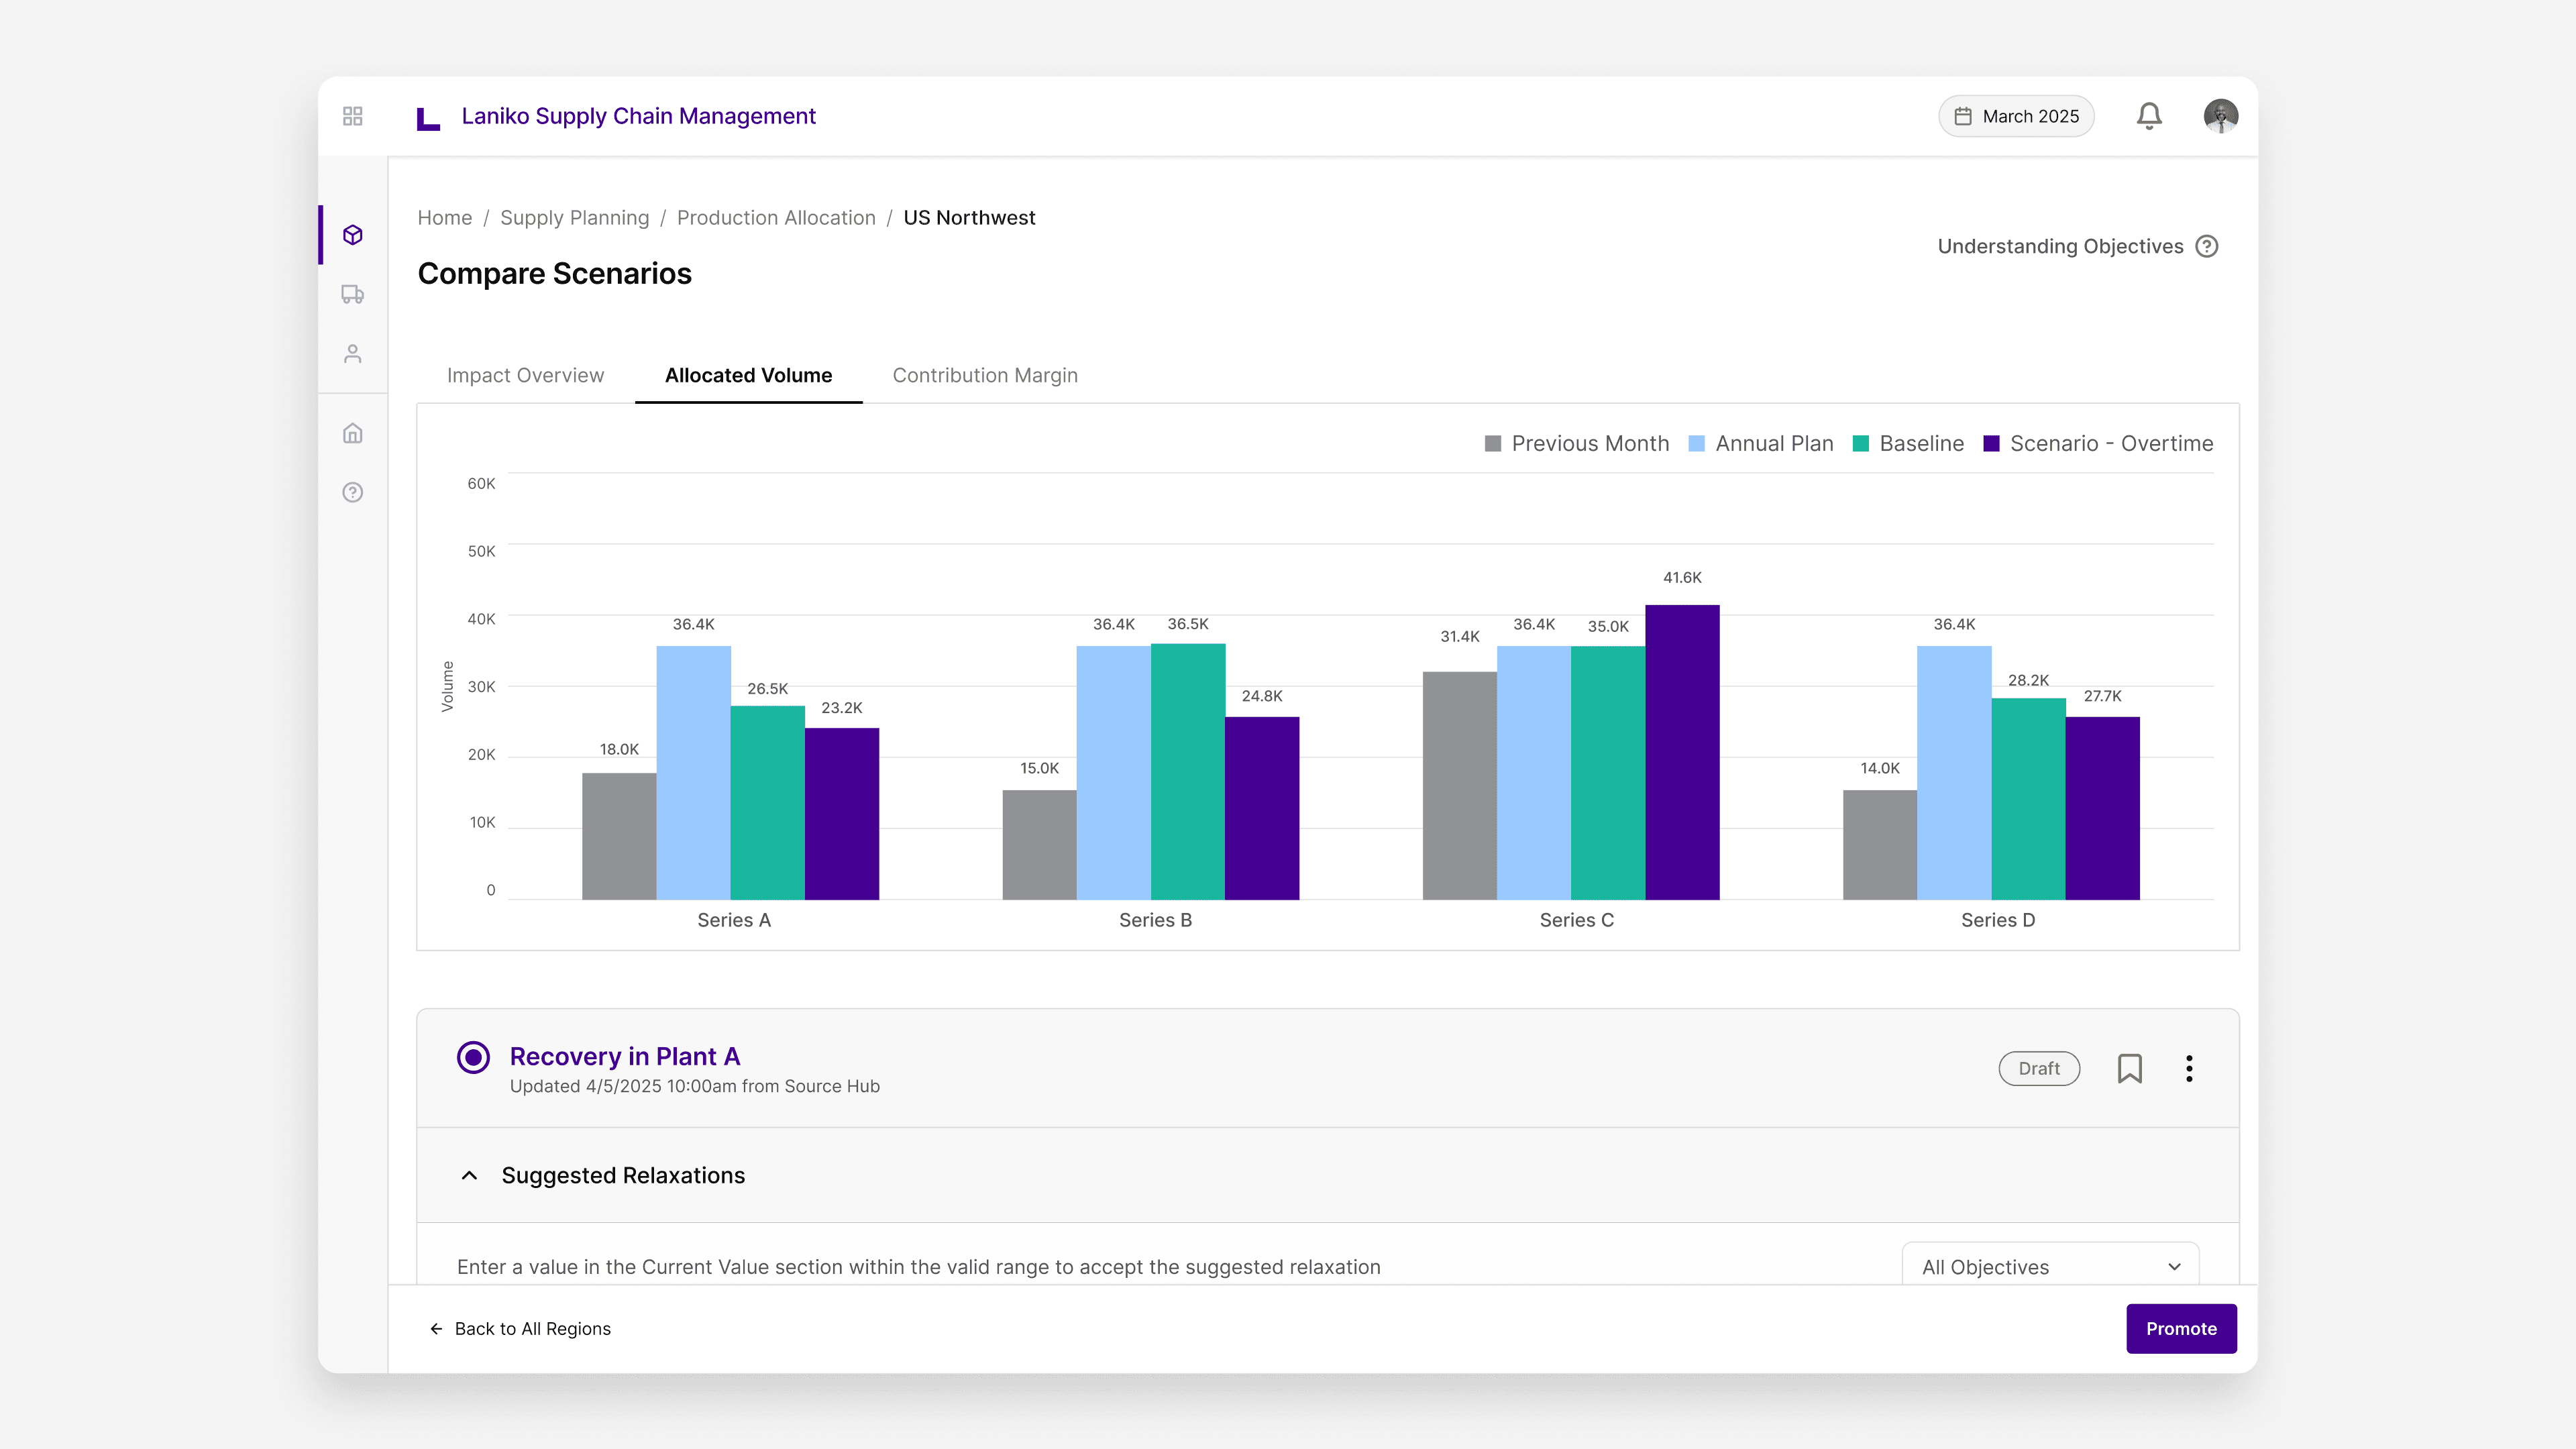Open Supply Planning from the breadcrumb

point(574,217)
